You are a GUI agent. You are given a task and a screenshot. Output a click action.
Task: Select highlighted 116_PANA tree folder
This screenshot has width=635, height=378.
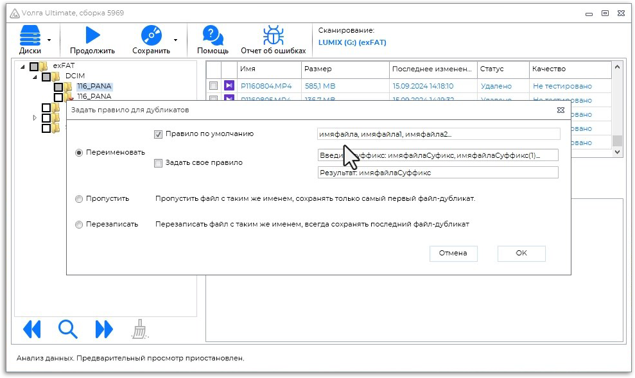click(x=94, y=86)
